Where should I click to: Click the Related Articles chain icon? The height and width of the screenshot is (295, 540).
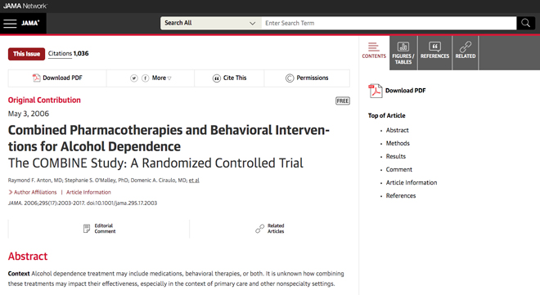click(259, 228)
